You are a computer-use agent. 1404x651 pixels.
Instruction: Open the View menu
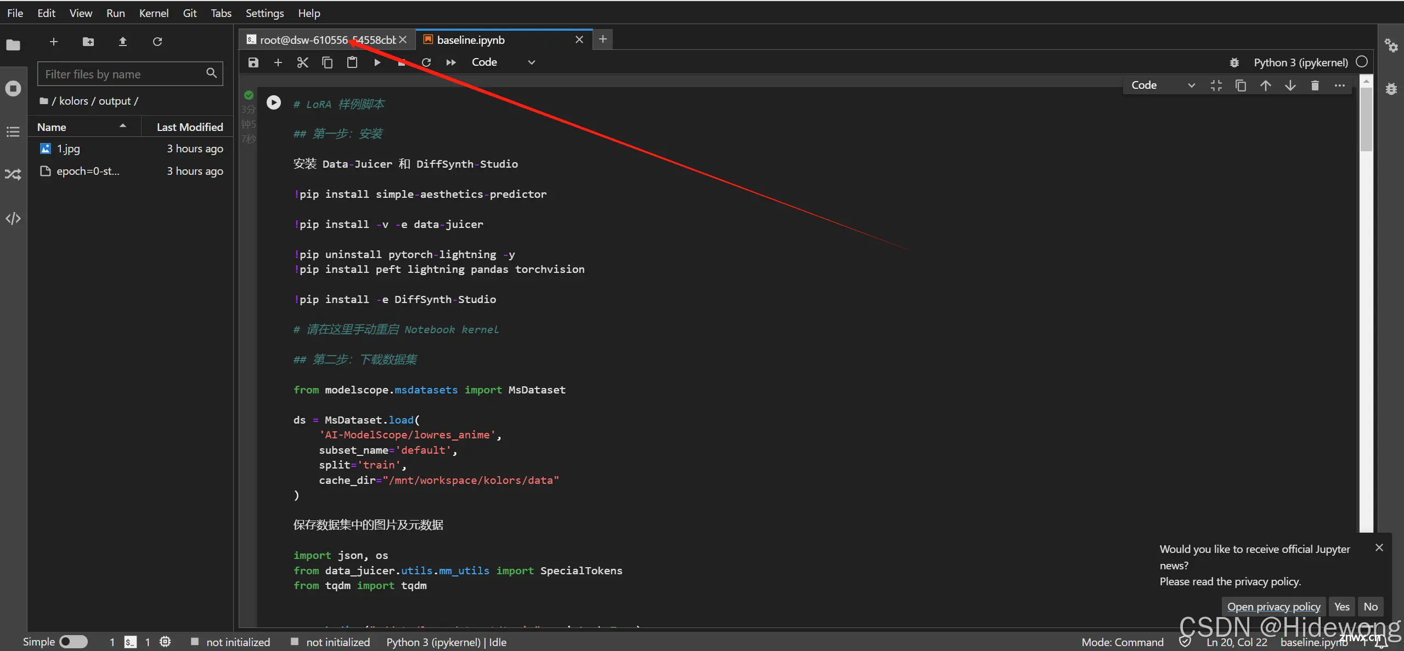[x=81, y=13]
